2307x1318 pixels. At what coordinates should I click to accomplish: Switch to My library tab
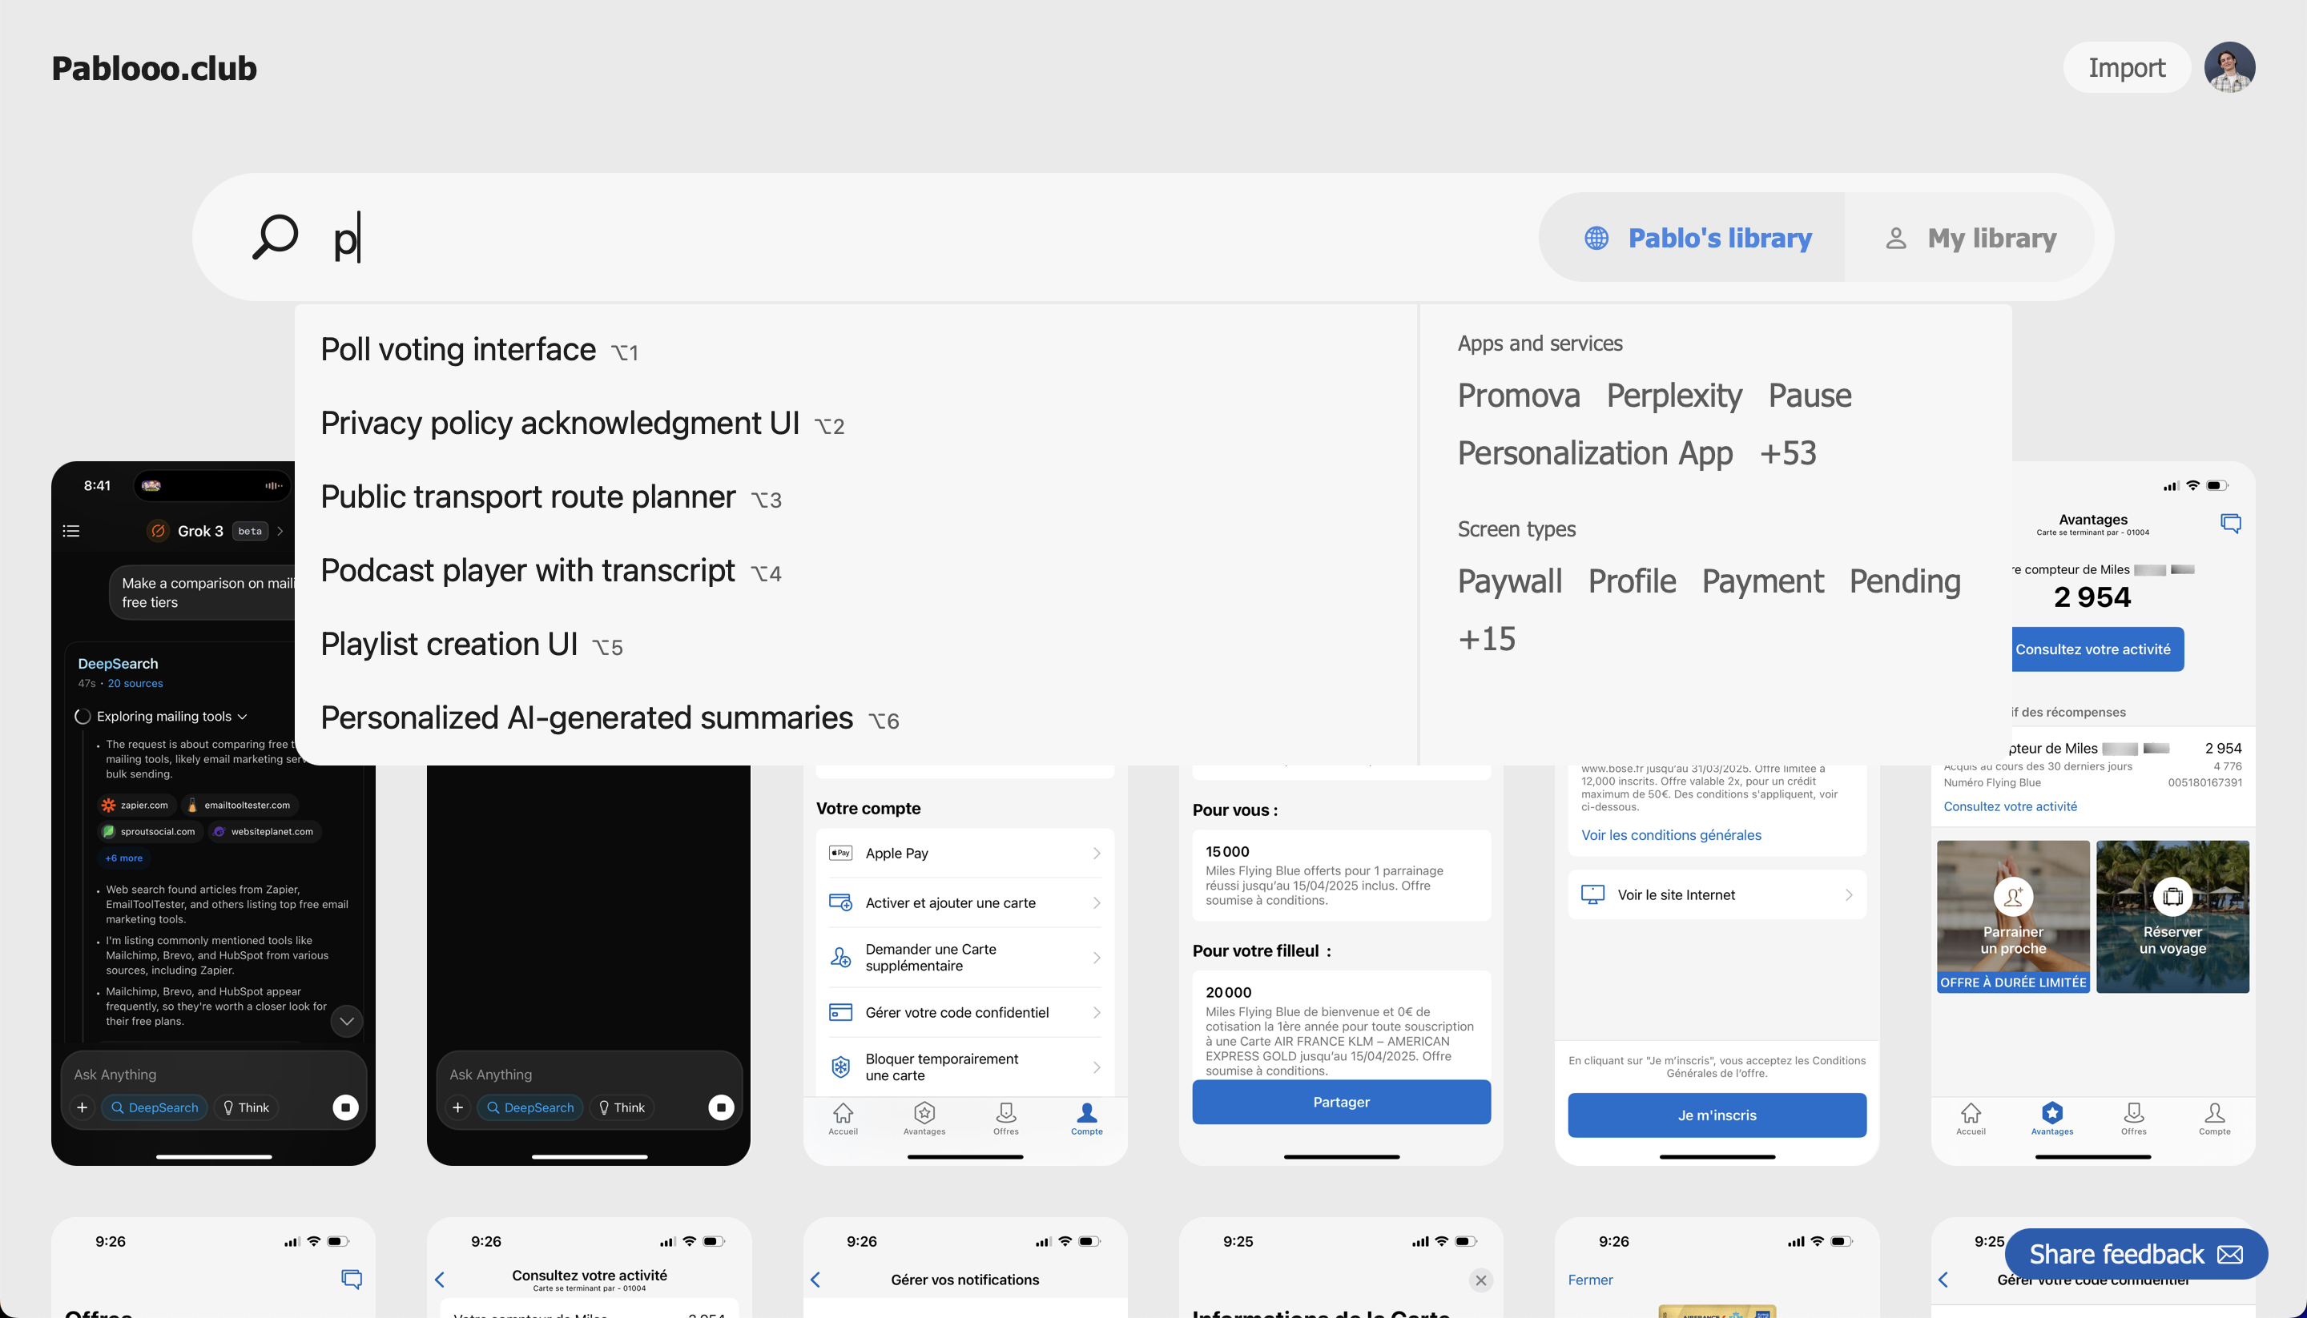(1971, 237)
